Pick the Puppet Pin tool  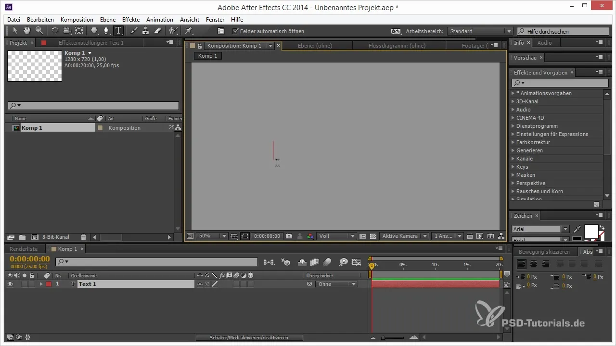pos(189,31)
